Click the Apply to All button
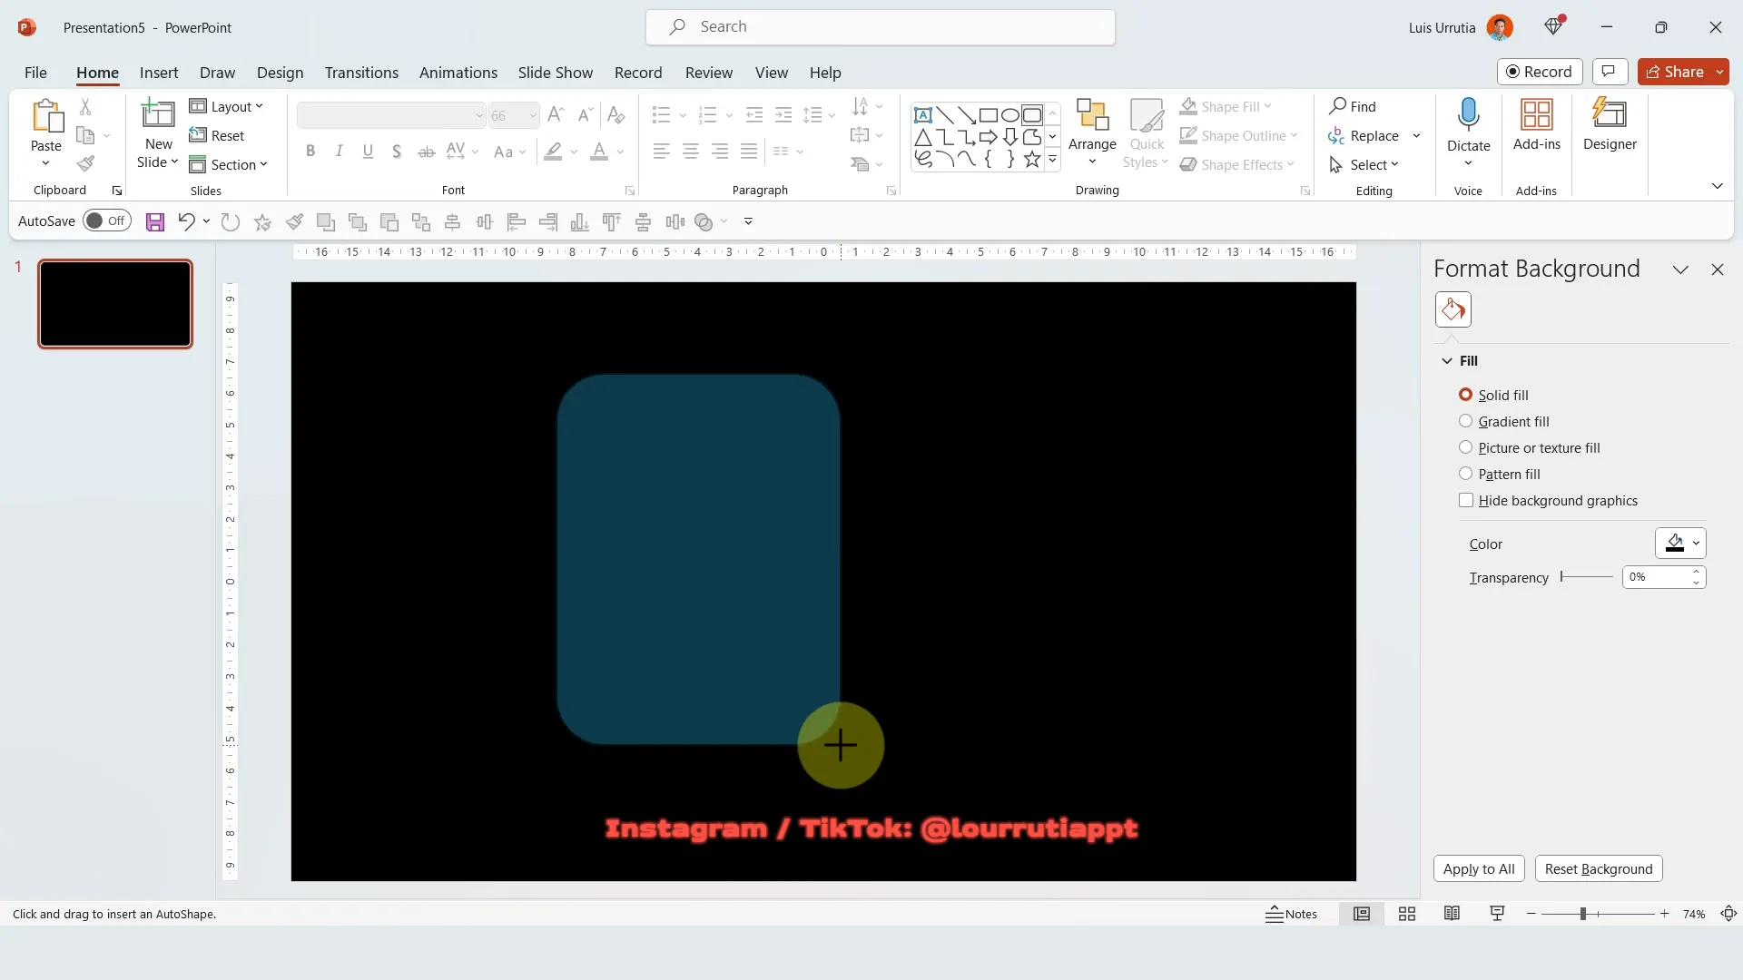This screenshot has width=1743, height=980. [x=1479, y=868]
